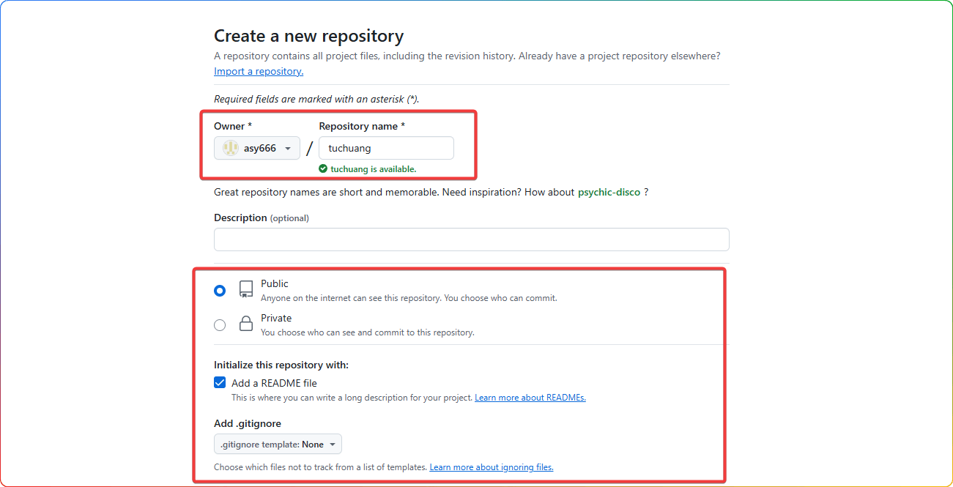Expand the .gitignore template: None dropdown
Image resolution: width=953 pixels, height=487 pixels.
[x=278, y=445]
